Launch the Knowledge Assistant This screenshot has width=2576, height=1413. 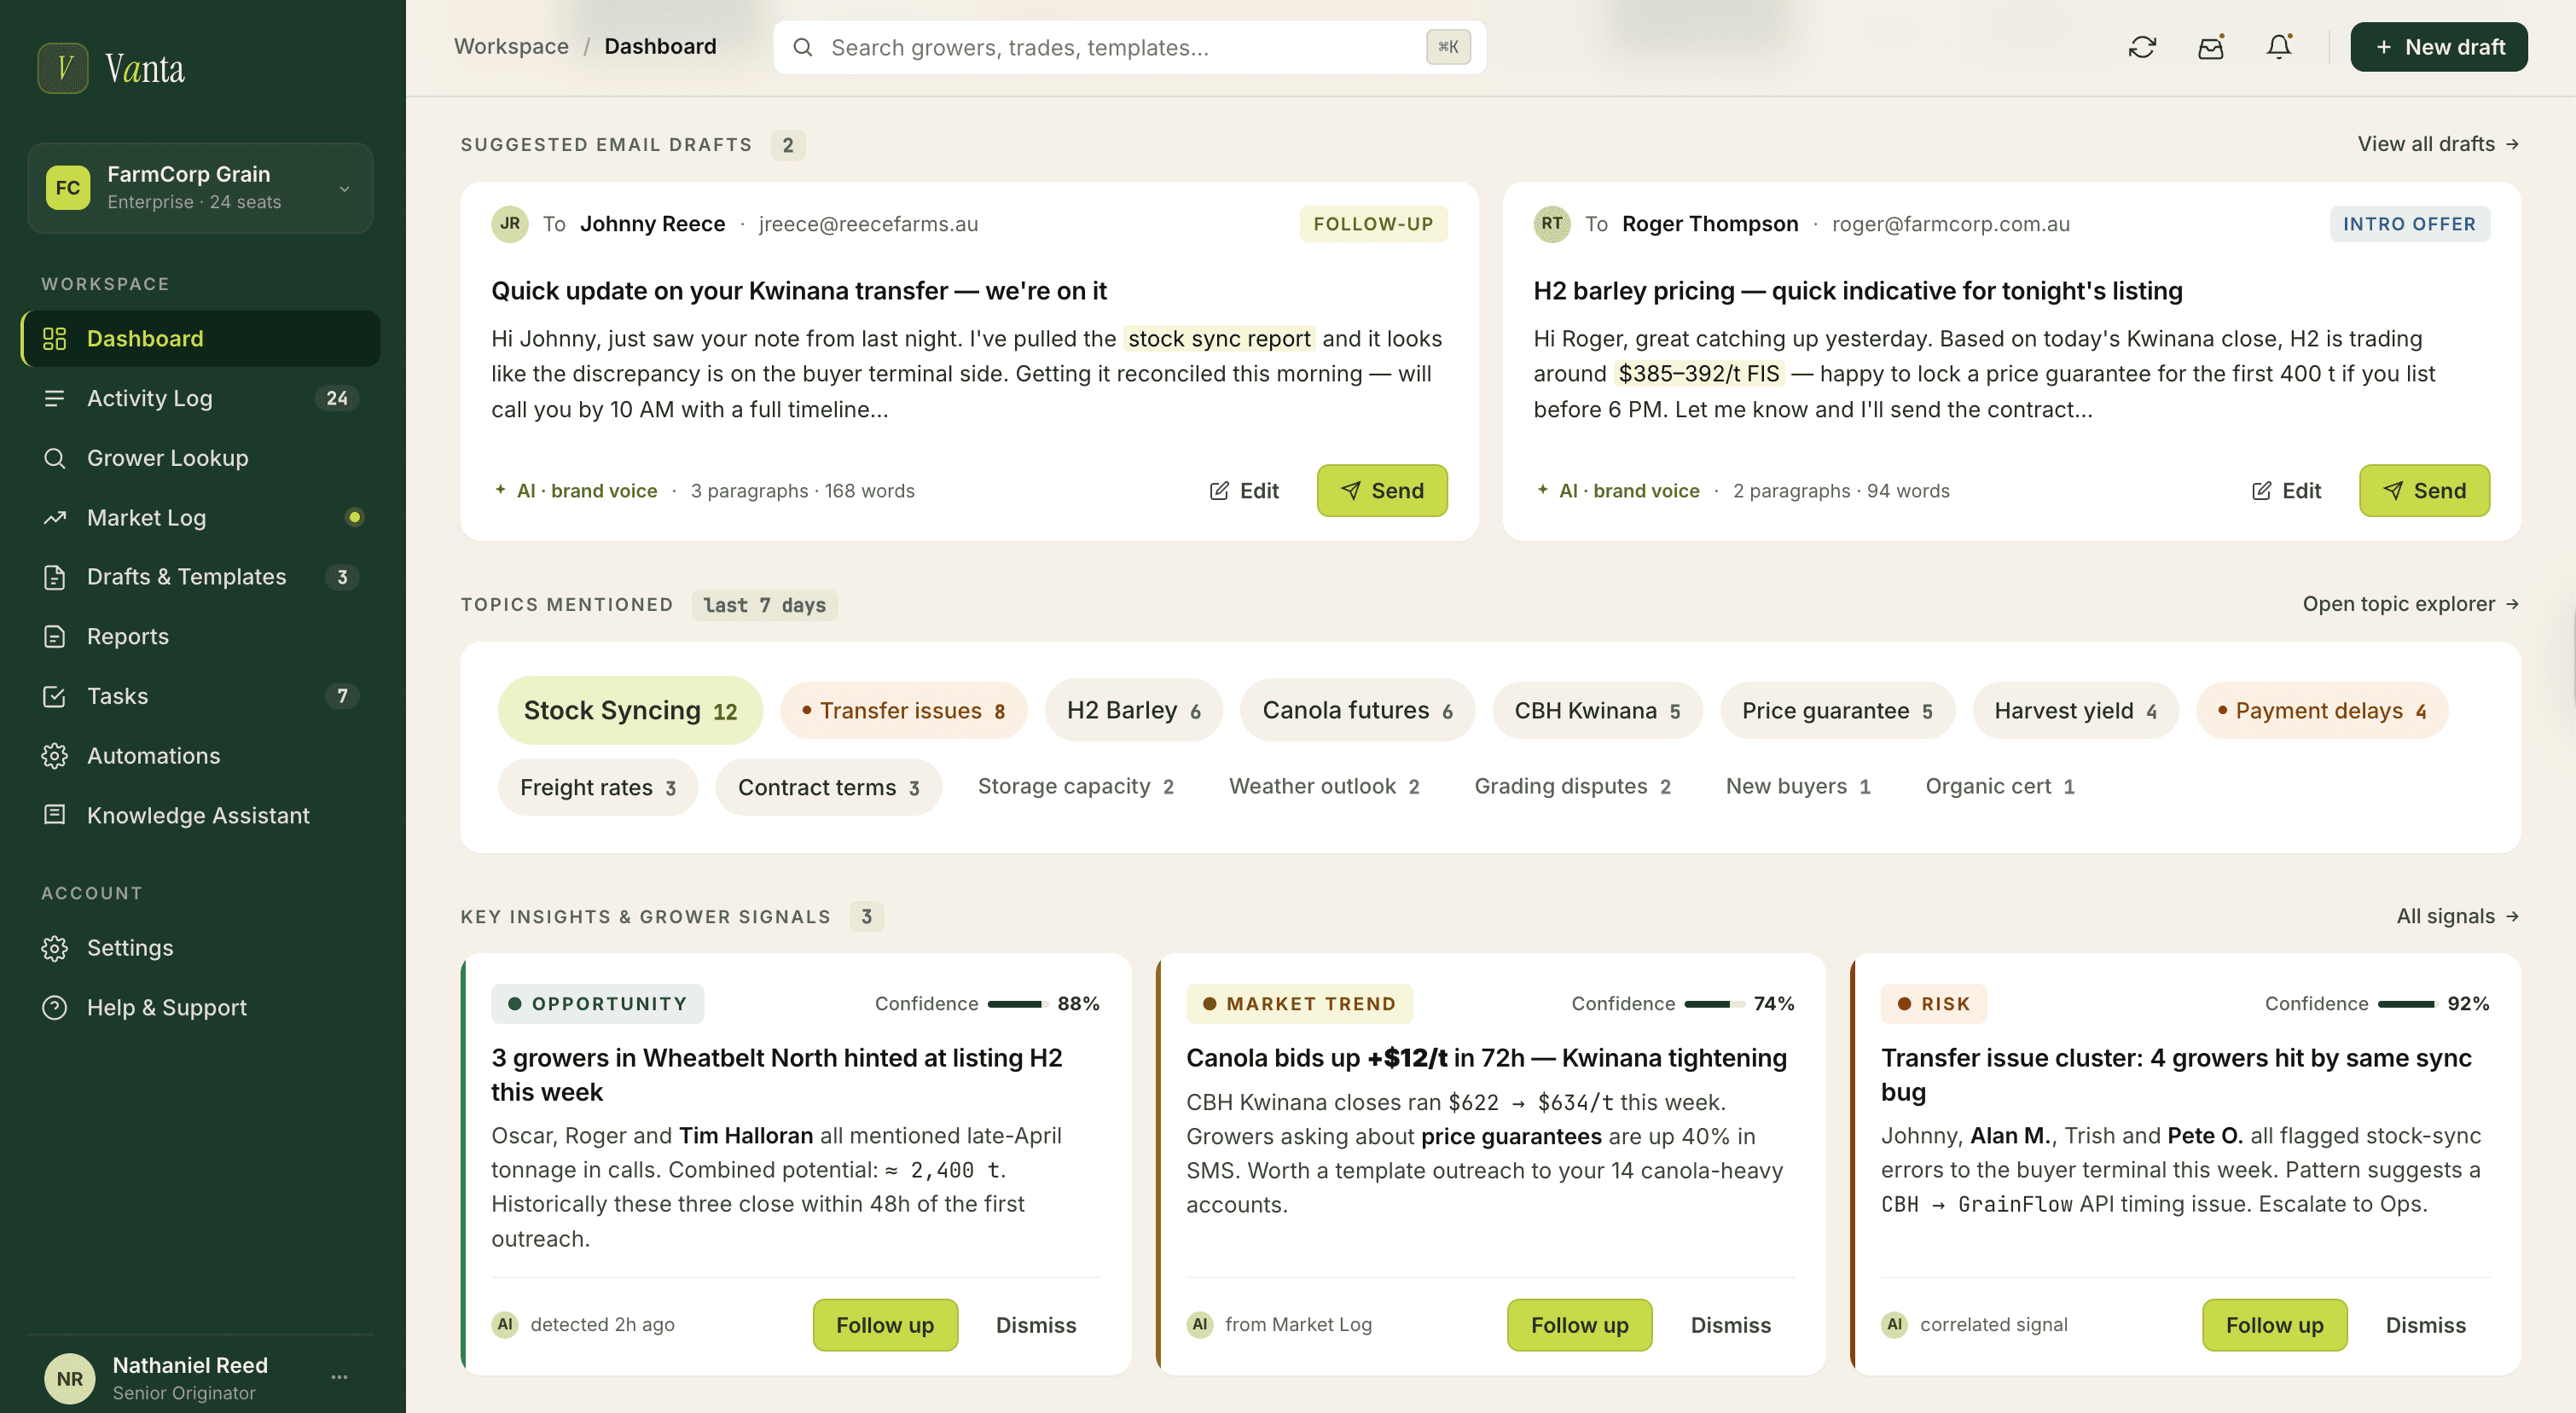click(x=197, y=815)
